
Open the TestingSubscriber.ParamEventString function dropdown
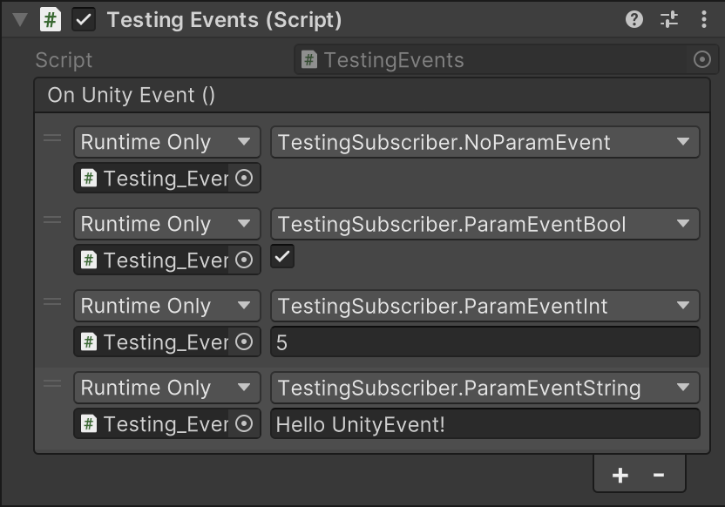[x=484, y=389]
